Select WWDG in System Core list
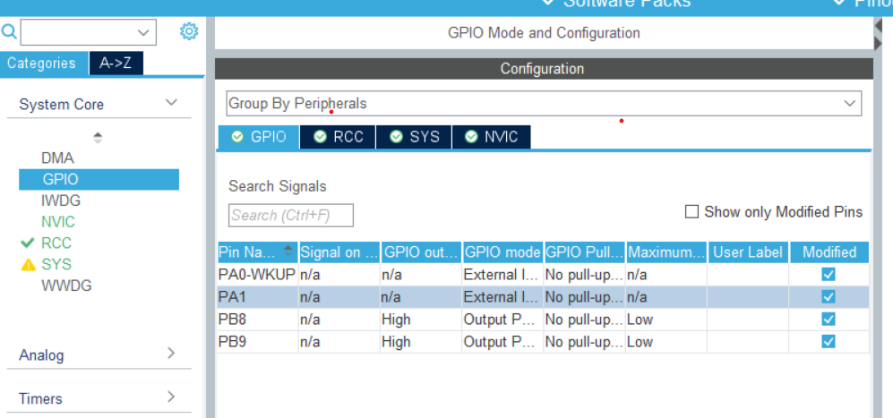Image resolution: width=893 pixels, height=418 pixels. coord(66,286)
